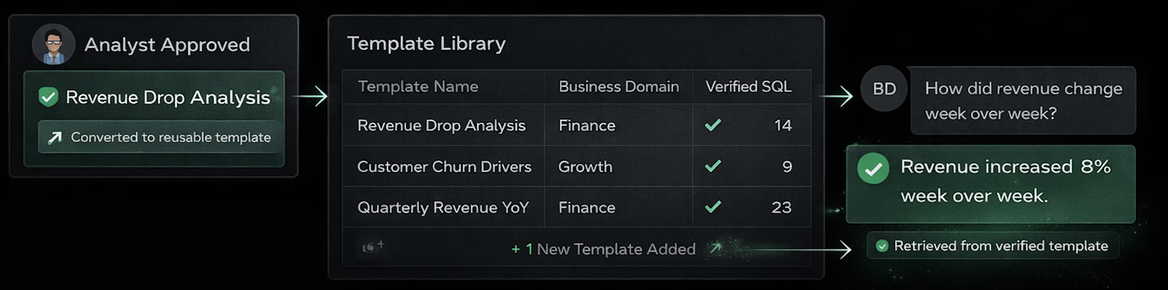Click the Template Name column header
Viewport: 1168px width, 290px height.
coord(418,86)
